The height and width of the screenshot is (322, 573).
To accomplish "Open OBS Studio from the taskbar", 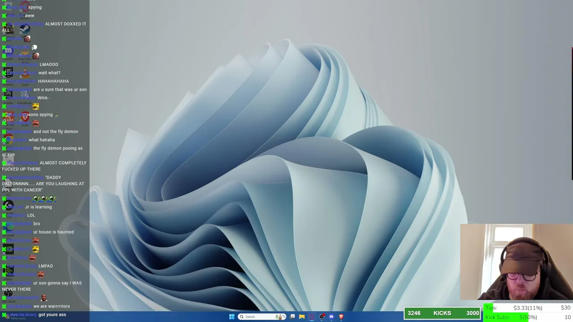I will 321,317.
